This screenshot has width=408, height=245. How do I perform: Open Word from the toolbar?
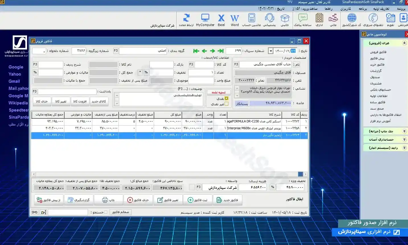[235, 20]
